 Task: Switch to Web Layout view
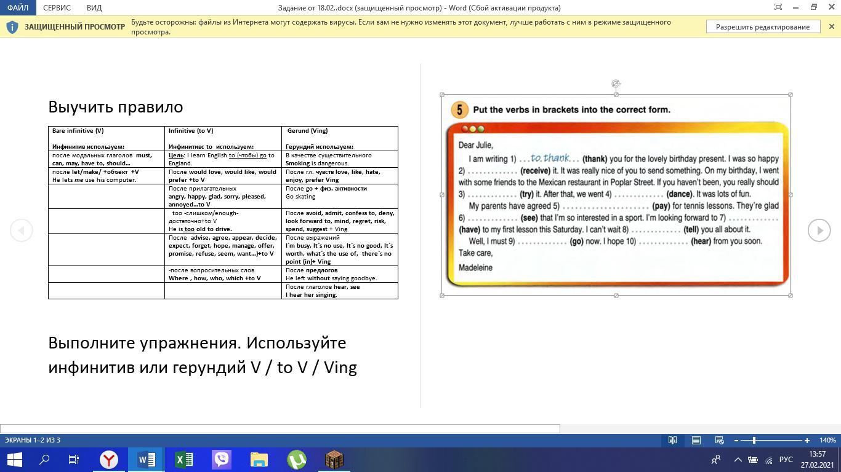(x=719, y=440)
